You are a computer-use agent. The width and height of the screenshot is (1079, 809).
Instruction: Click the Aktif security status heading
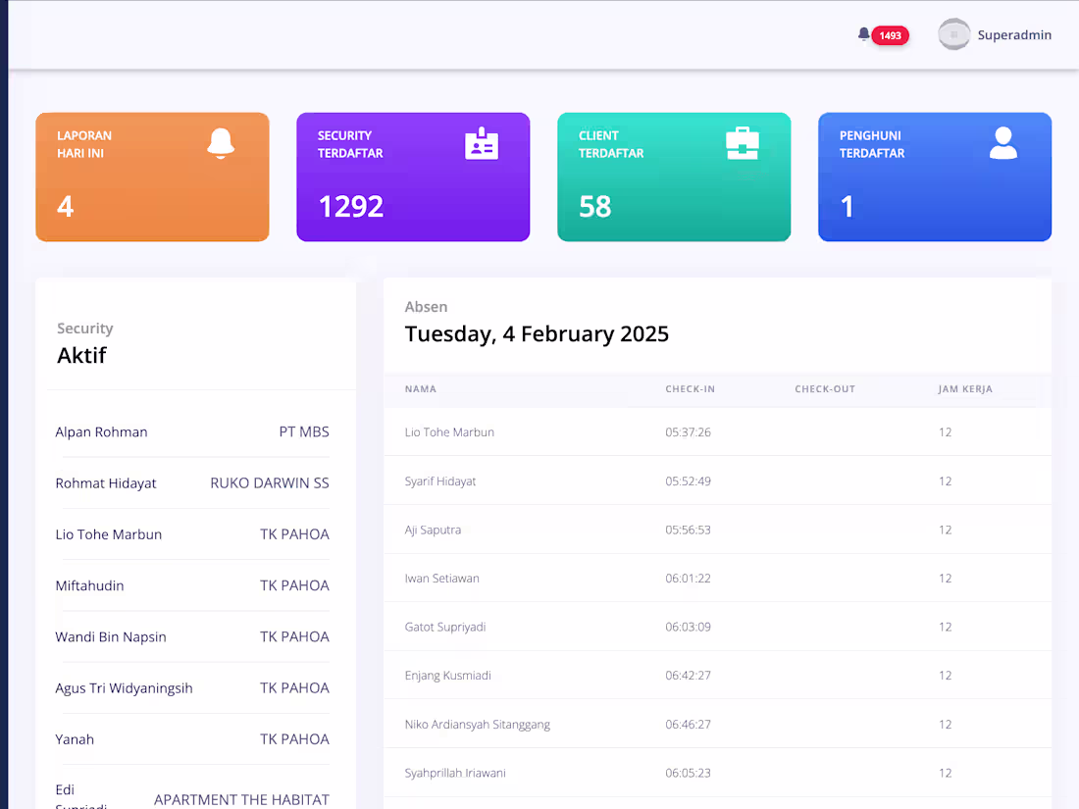81,355
